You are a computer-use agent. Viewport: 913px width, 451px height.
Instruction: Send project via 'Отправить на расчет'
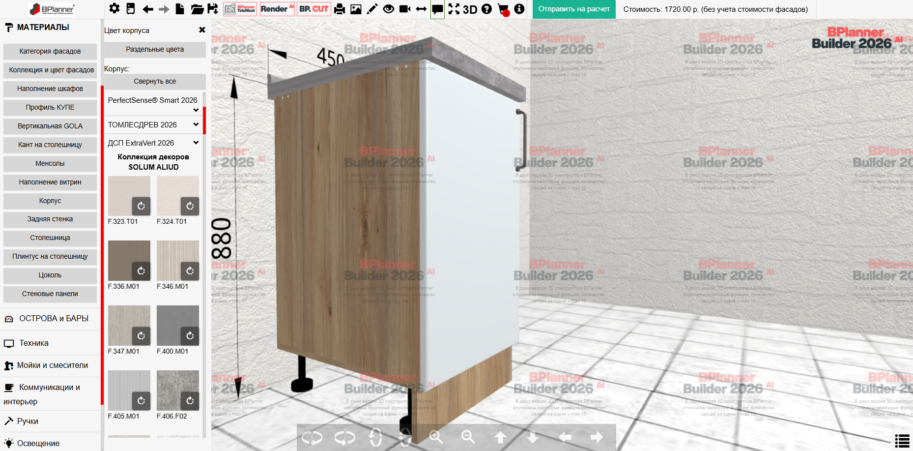pos(574,9)
